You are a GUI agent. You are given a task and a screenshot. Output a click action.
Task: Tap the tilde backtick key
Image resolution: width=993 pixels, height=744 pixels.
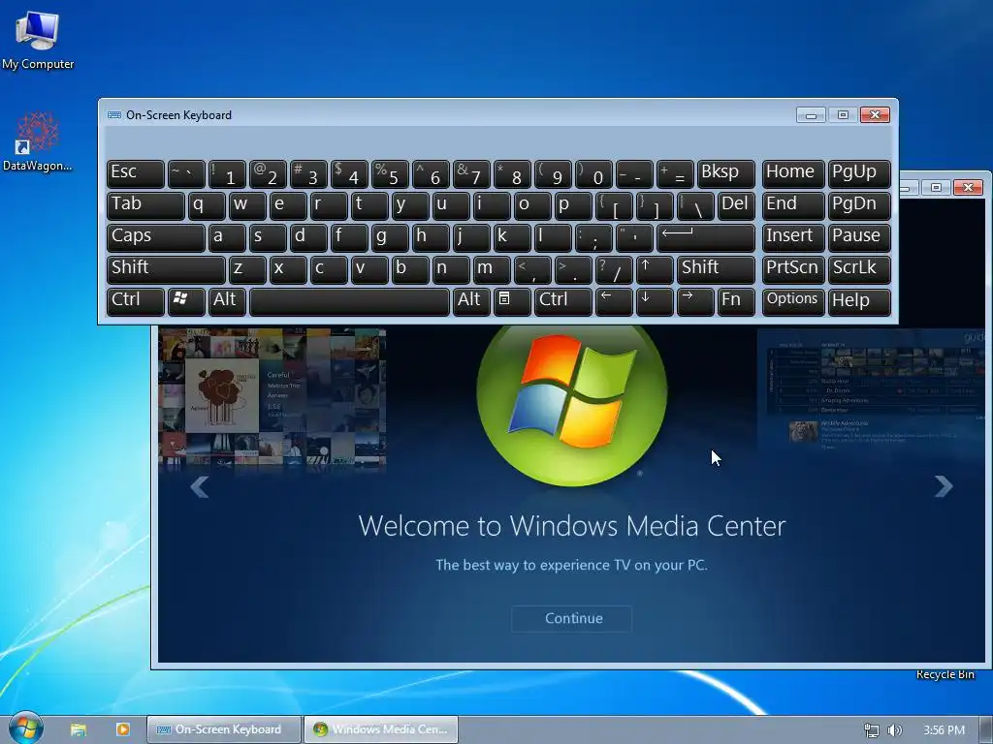pyautogui.click(x=186, y=174)
